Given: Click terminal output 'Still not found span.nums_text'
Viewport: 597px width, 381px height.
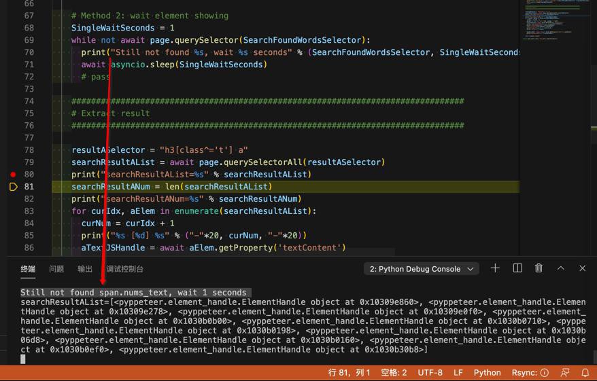Looking at the screenshot, I should pos(94,293).
